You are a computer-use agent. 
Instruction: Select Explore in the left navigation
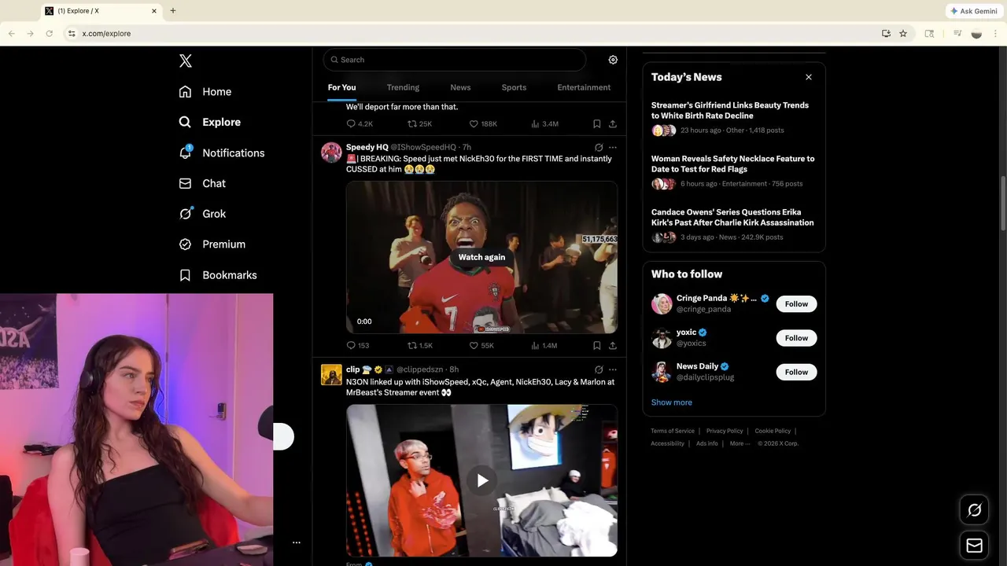pyautogui.click(x=210, y=122)
